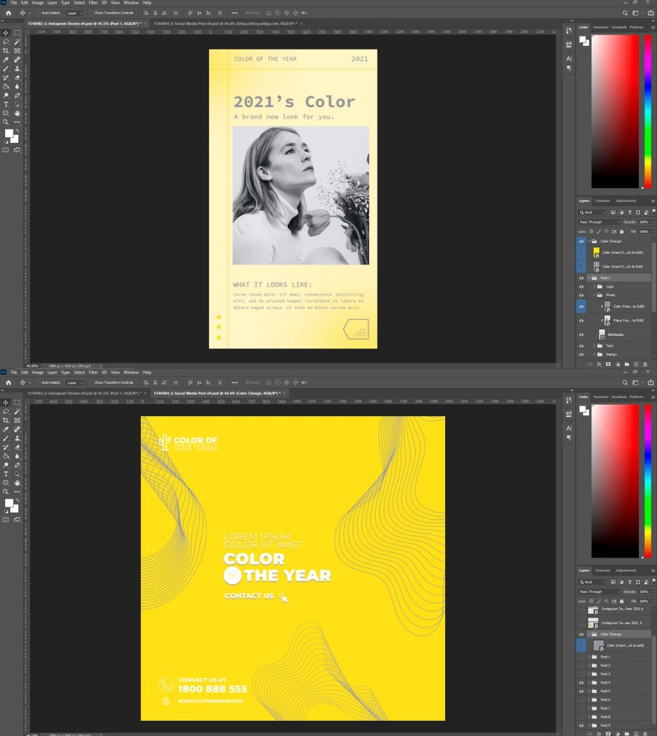This screenshot has width=657, height=736.
Task: Expand Post 3 group in bottom Layers panel
Action: pyautogui.click(x=589, y=674)
